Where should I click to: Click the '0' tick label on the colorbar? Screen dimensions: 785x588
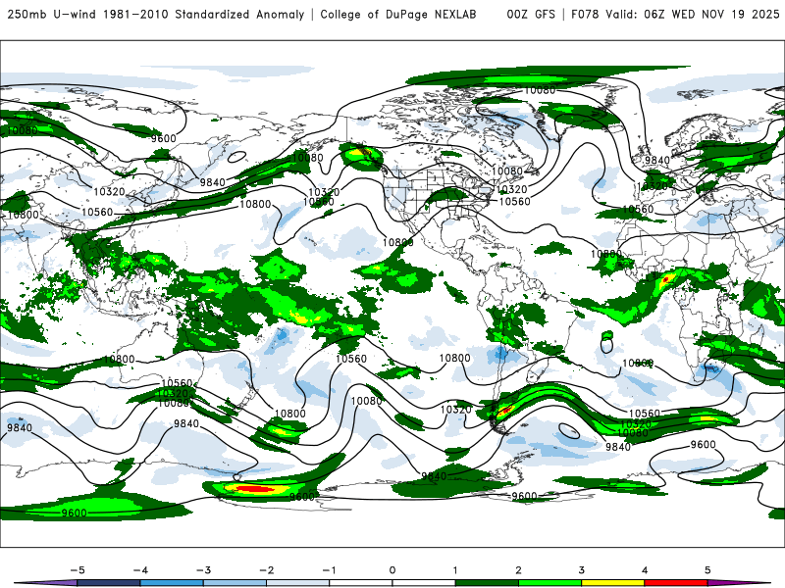392,570
